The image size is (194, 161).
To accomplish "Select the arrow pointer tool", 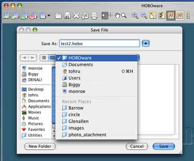I will point(105,15).
